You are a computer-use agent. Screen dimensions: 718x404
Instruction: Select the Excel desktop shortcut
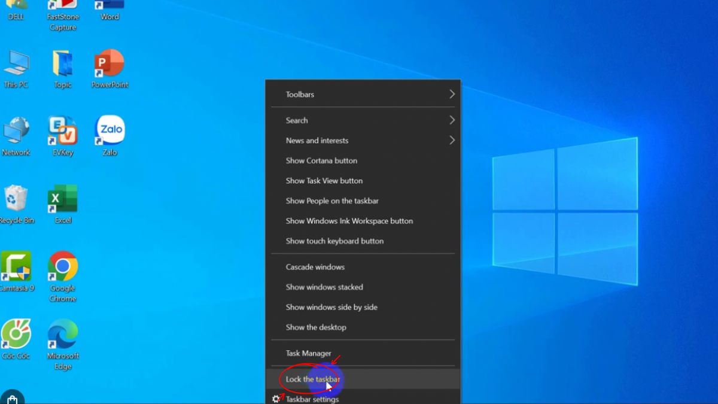tap(62, 205)
